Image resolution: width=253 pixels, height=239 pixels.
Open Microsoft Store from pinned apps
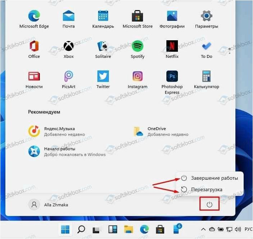[138, 19]
